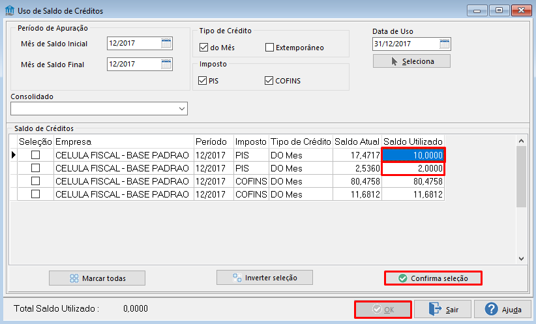Click the current-row indicator arrow
The width and height of the screenshot is (536, 324).
[x=14, y=155]
